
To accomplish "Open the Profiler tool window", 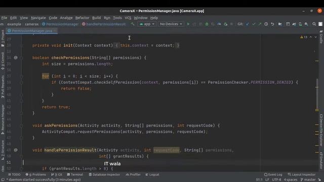I will (133, 174).
